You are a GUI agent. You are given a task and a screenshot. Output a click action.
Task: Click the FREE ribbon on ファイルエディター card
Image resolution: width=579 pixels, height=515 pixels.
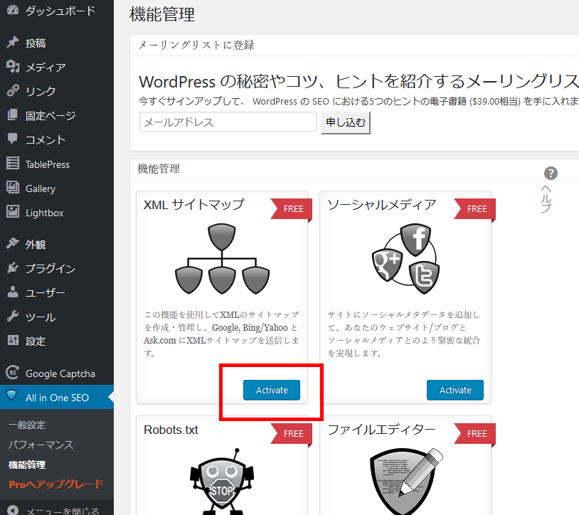[475, 434]
